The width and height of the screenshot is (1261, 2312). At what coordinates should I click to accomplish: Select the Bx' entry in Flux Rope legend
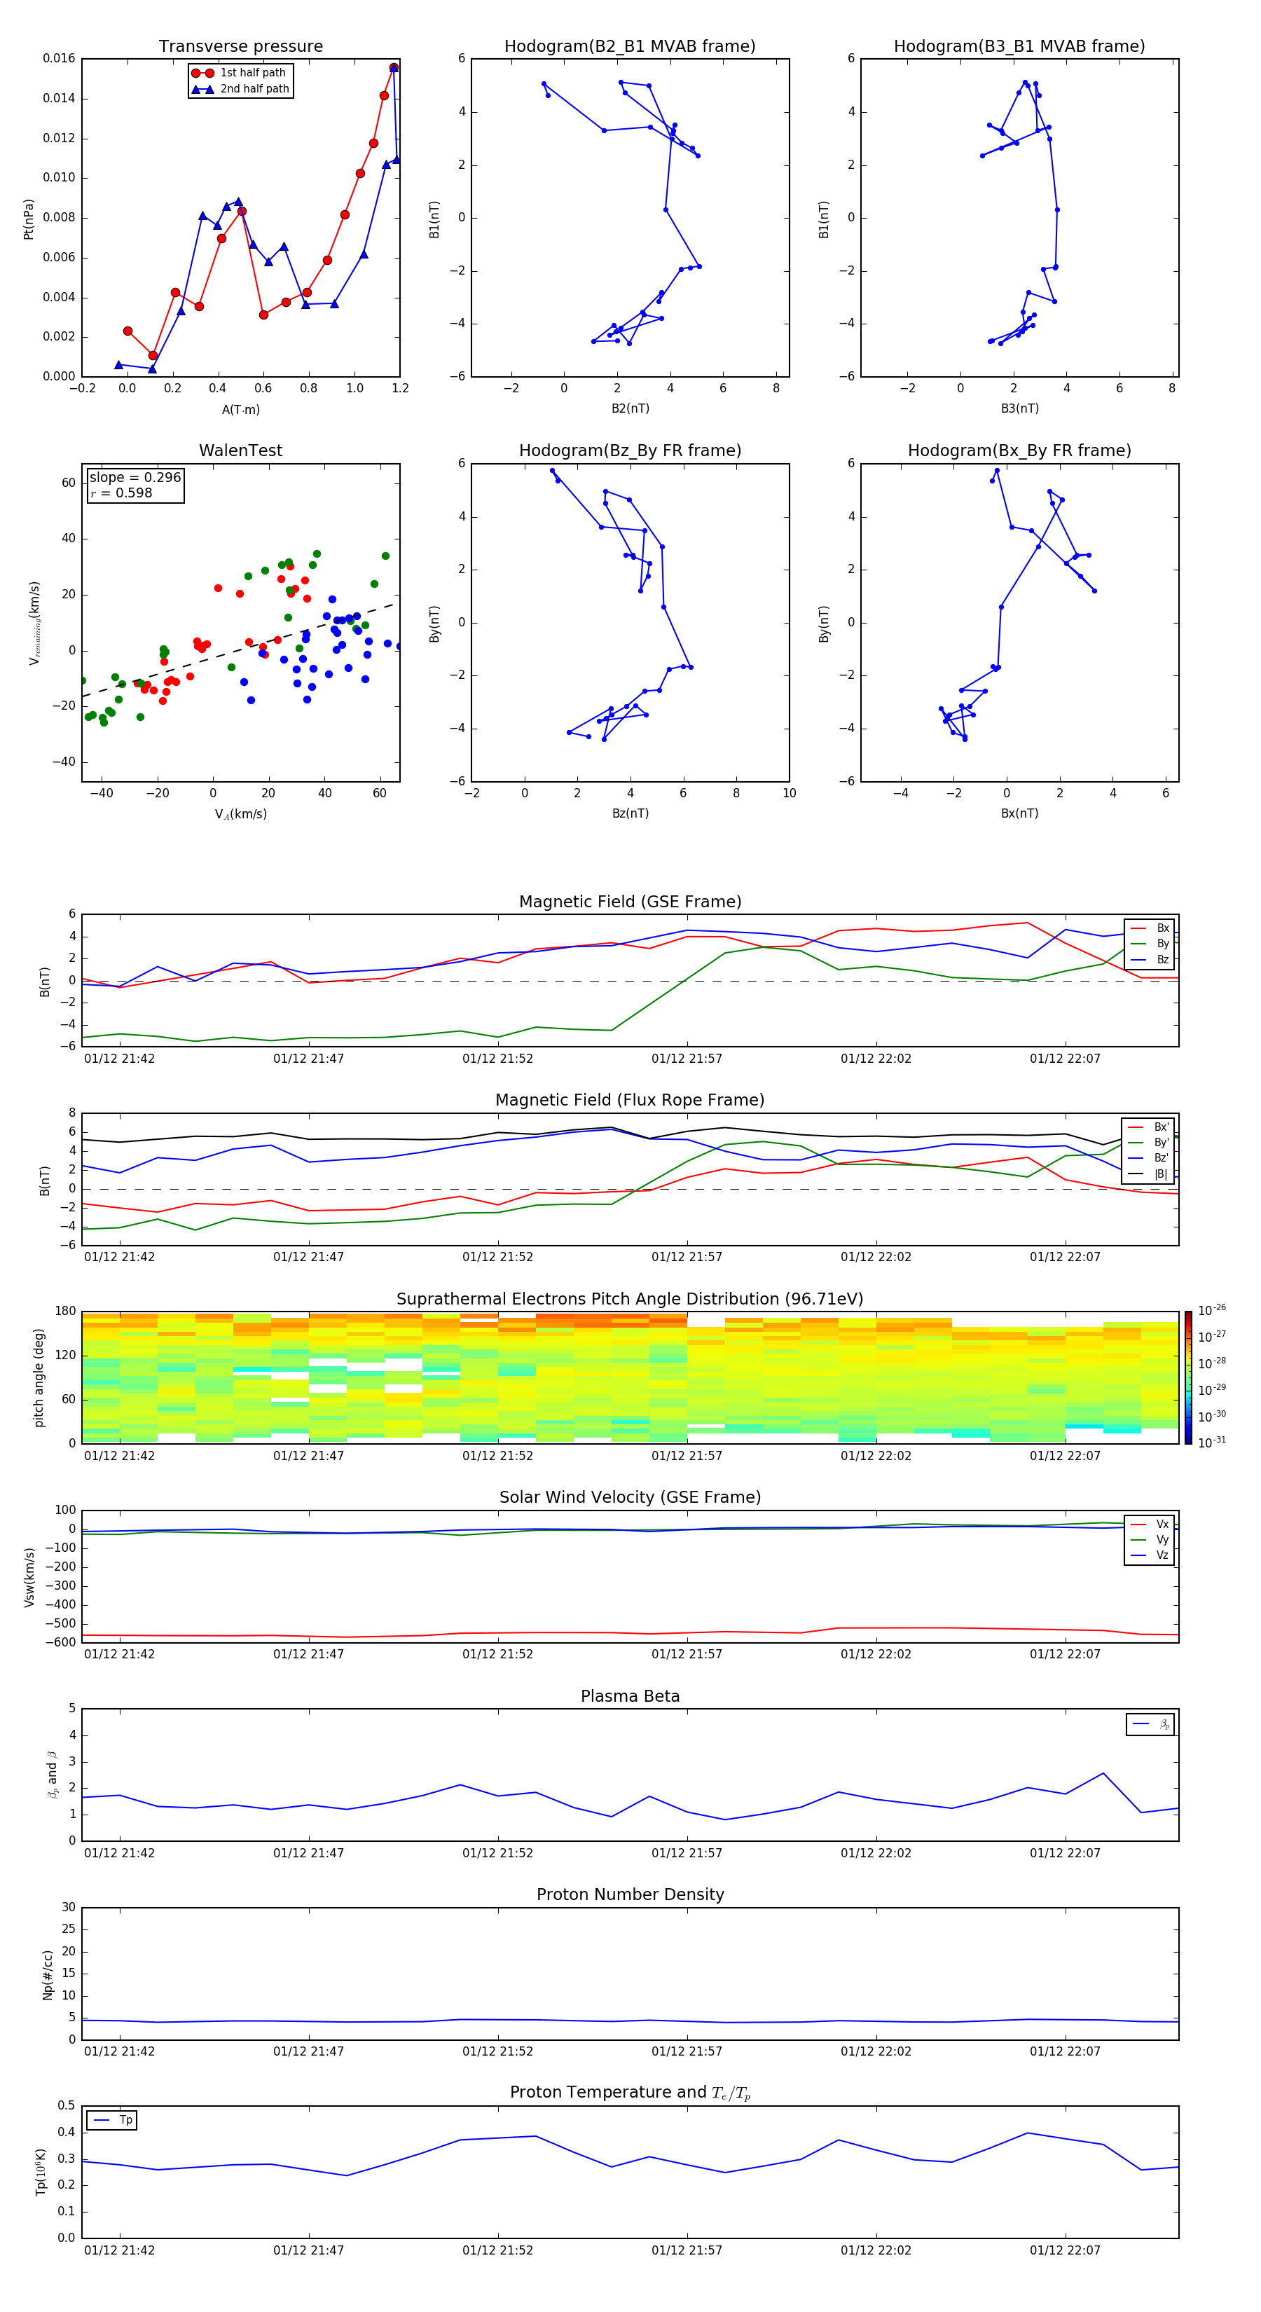[x=1148, y=1127]
